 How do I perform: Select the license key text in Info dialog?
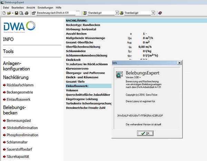(x=140, y=116)
